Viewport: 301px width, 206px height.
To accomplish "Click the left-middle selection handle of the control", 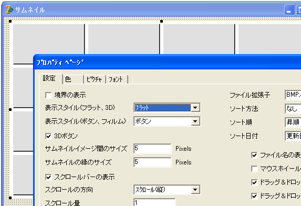I will 11,109.
